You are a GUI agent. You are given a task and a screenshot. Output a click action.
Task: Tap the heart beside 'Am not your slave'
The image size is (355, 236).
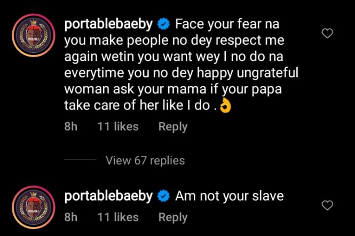pyautogui.click(x=328, y=205)
